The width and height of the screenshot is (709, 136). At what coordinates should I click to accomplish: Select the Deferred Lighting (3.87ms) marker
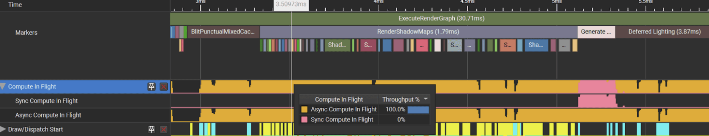point(662,31)
